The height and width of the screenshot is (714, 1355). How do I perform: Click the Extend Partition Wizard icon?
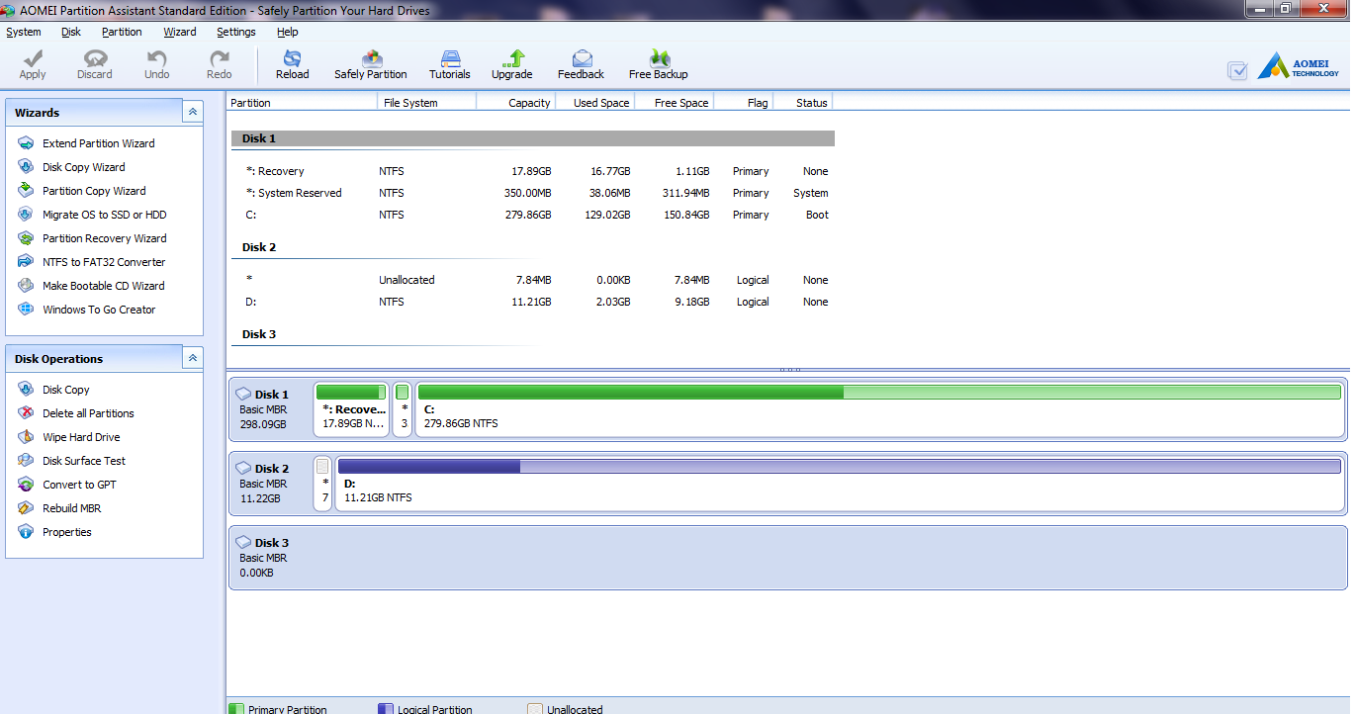tap(26, 143)
